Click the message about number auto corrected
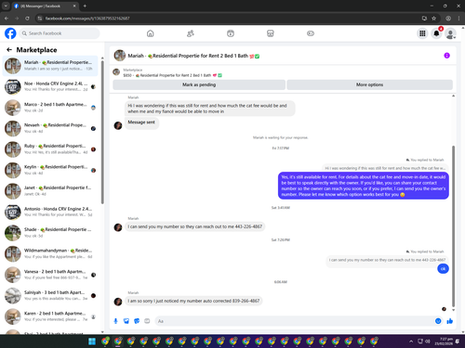This screenshot has height=348, width=465. [x=193, y=301]
